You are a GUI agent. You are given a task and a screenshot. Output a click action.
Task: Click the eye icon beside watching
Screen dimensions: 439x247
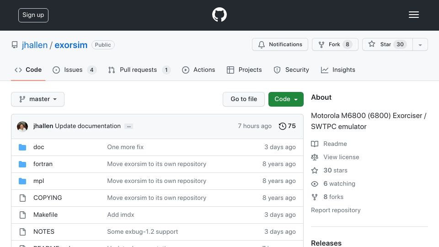pyautogui.click(x=315, y=184)
